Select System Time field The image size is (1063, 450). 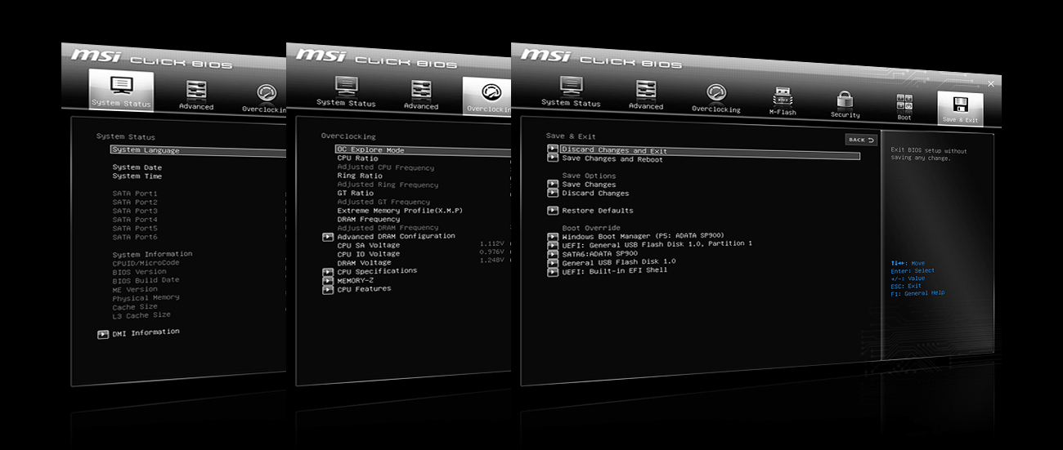137,176
